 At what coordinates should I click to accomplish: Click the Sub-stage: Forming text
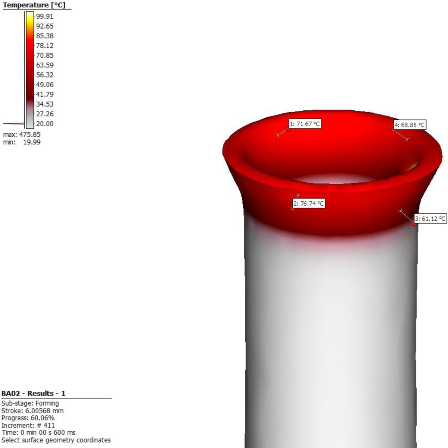[x=30, y=403]
